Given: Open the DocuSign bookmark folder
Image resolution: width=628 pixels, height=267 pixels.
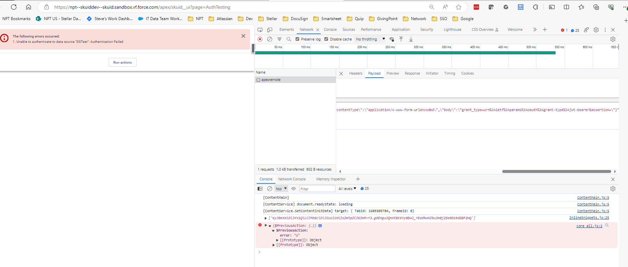Looking at the screenshot, I should pyautogui.click(x=295, y=19).
